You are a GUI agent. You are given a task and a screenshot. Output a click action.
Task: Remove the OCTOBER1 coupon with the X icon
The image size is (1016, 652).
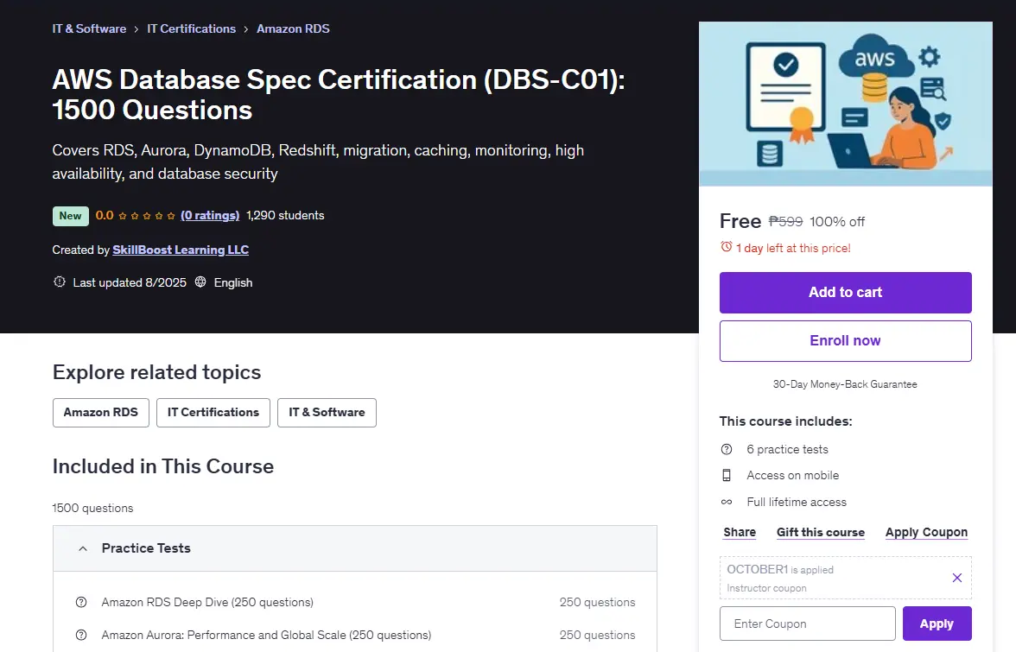(957, 578)
